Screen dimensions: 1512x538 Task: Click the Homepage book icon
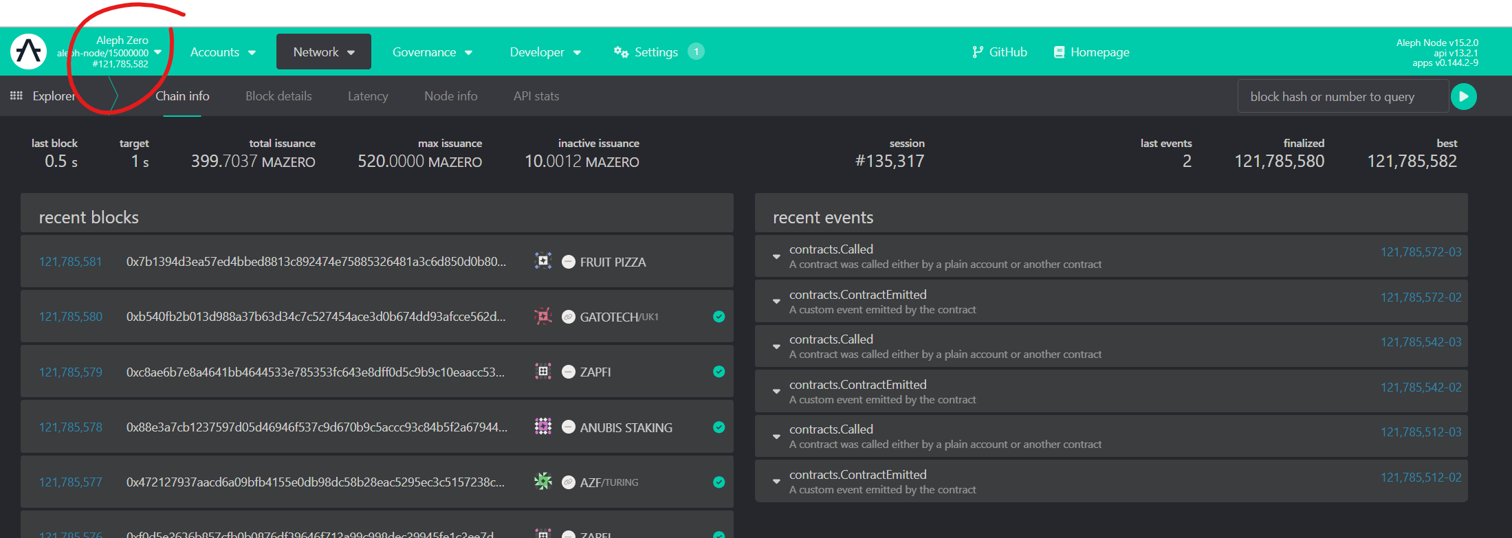pyautogui.click(x=1059, y=52)
